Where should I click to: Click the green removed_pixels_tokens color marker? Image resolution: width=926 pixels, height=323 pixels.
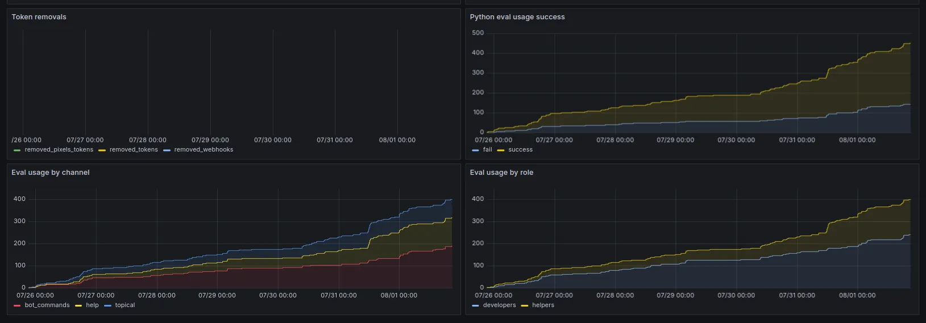(17, 150)
